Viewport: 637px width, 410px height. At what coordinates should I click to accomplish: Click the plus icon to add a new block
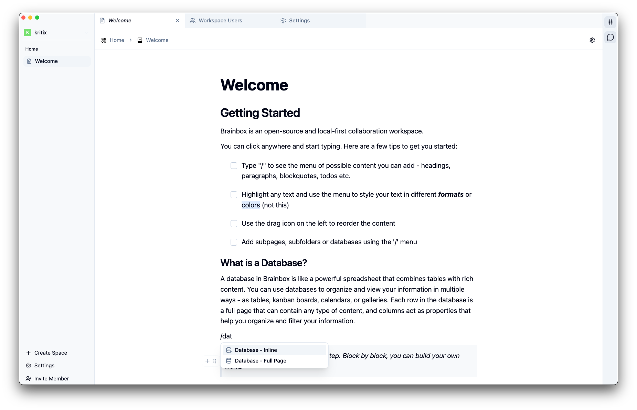click(208, 361)
